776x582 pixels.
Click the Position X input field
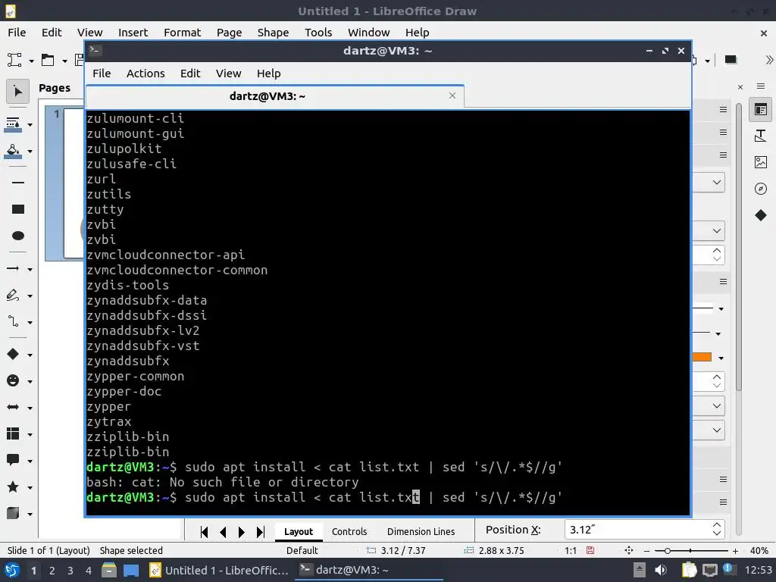coord(637,530)
